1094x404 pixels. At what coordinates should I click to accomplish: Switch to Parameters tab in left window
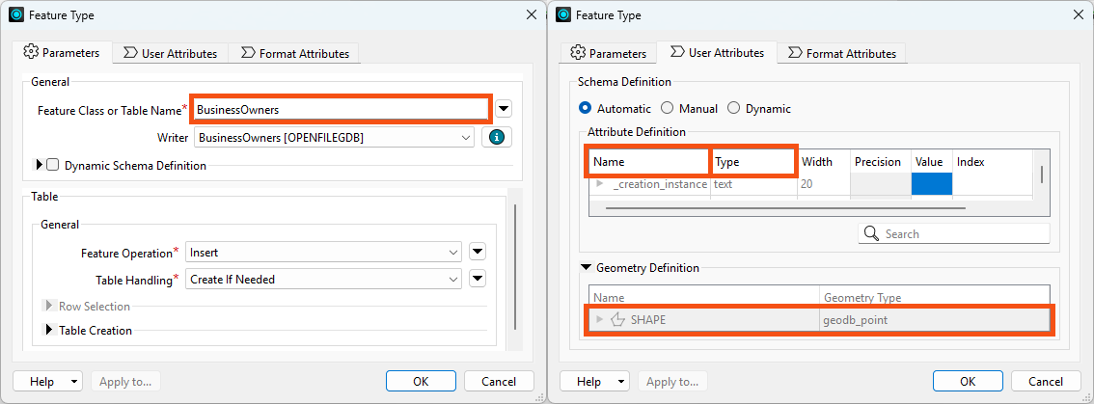tap(62, 52)
